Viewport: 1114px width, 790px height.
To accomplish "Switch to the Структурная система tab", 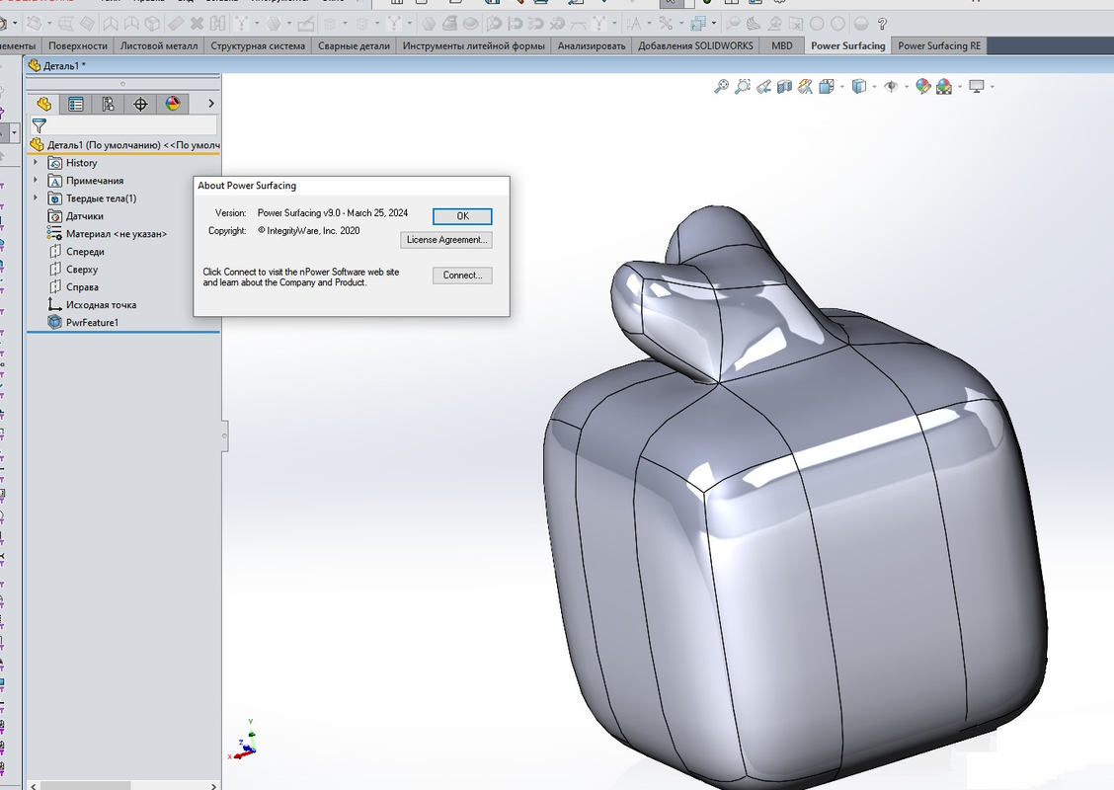I will 258,45.
